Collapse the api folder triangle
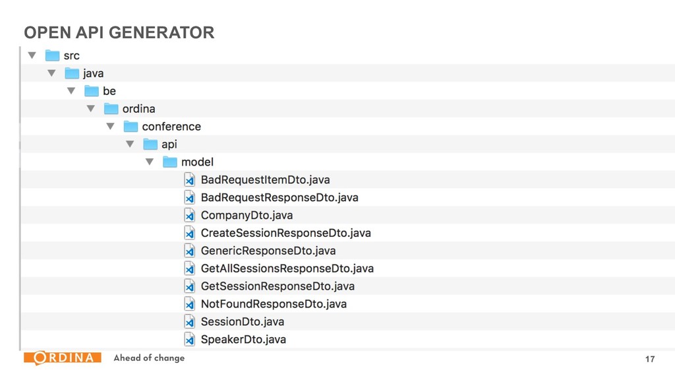Screen dimensions: 675x380 130,144
